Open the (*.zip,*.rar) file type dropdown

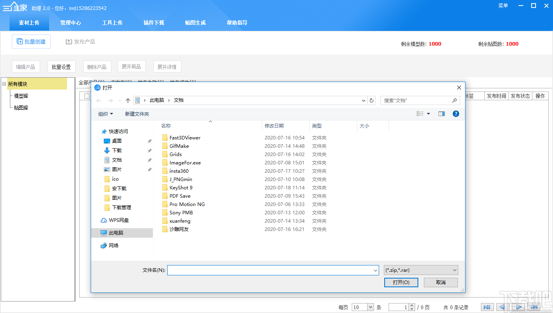pos(421,270)
